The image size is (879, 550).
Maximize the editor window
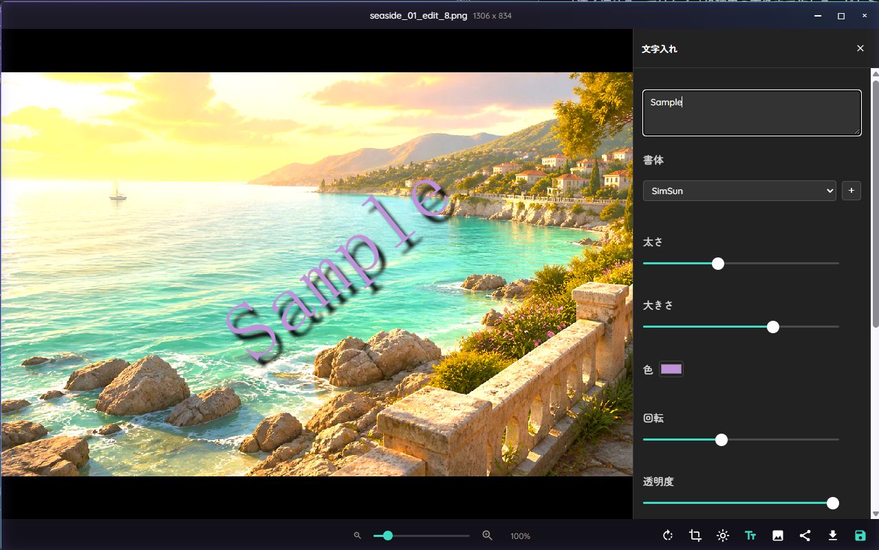(x=840, y=15)
